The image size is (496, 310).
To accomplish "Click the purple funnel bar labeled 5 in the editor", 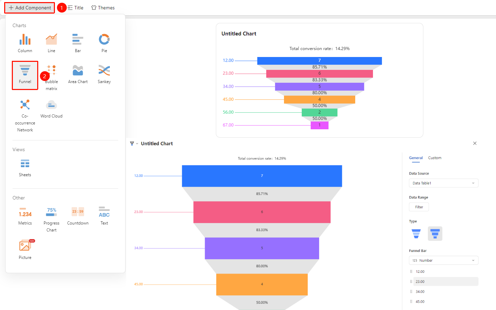I will click(x=262, y=248).
